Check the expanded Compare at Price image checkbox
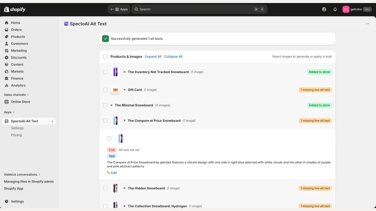The width and height of the screenshot is (376, 211). point(109,138)
